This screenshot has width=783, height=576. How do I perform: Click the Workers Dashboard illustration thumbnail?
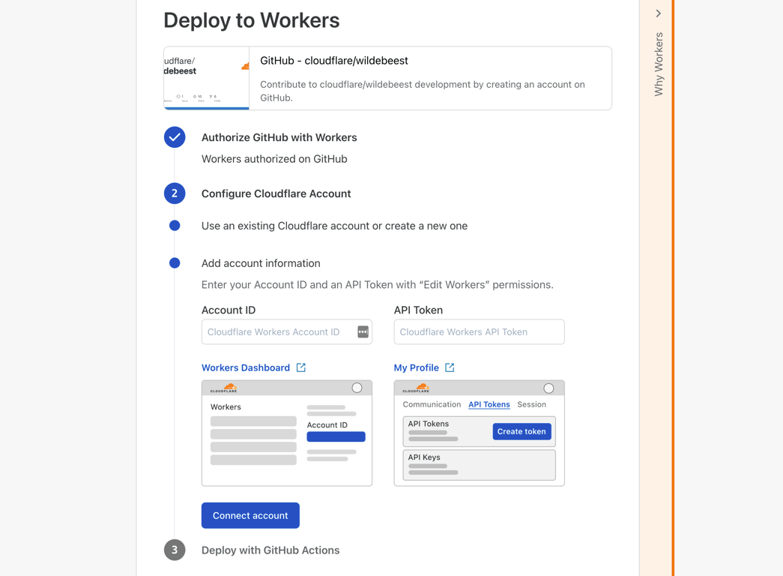point(287,433)
